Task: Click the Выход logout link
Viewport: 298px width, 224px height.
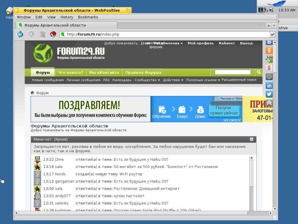Action: 246,43
